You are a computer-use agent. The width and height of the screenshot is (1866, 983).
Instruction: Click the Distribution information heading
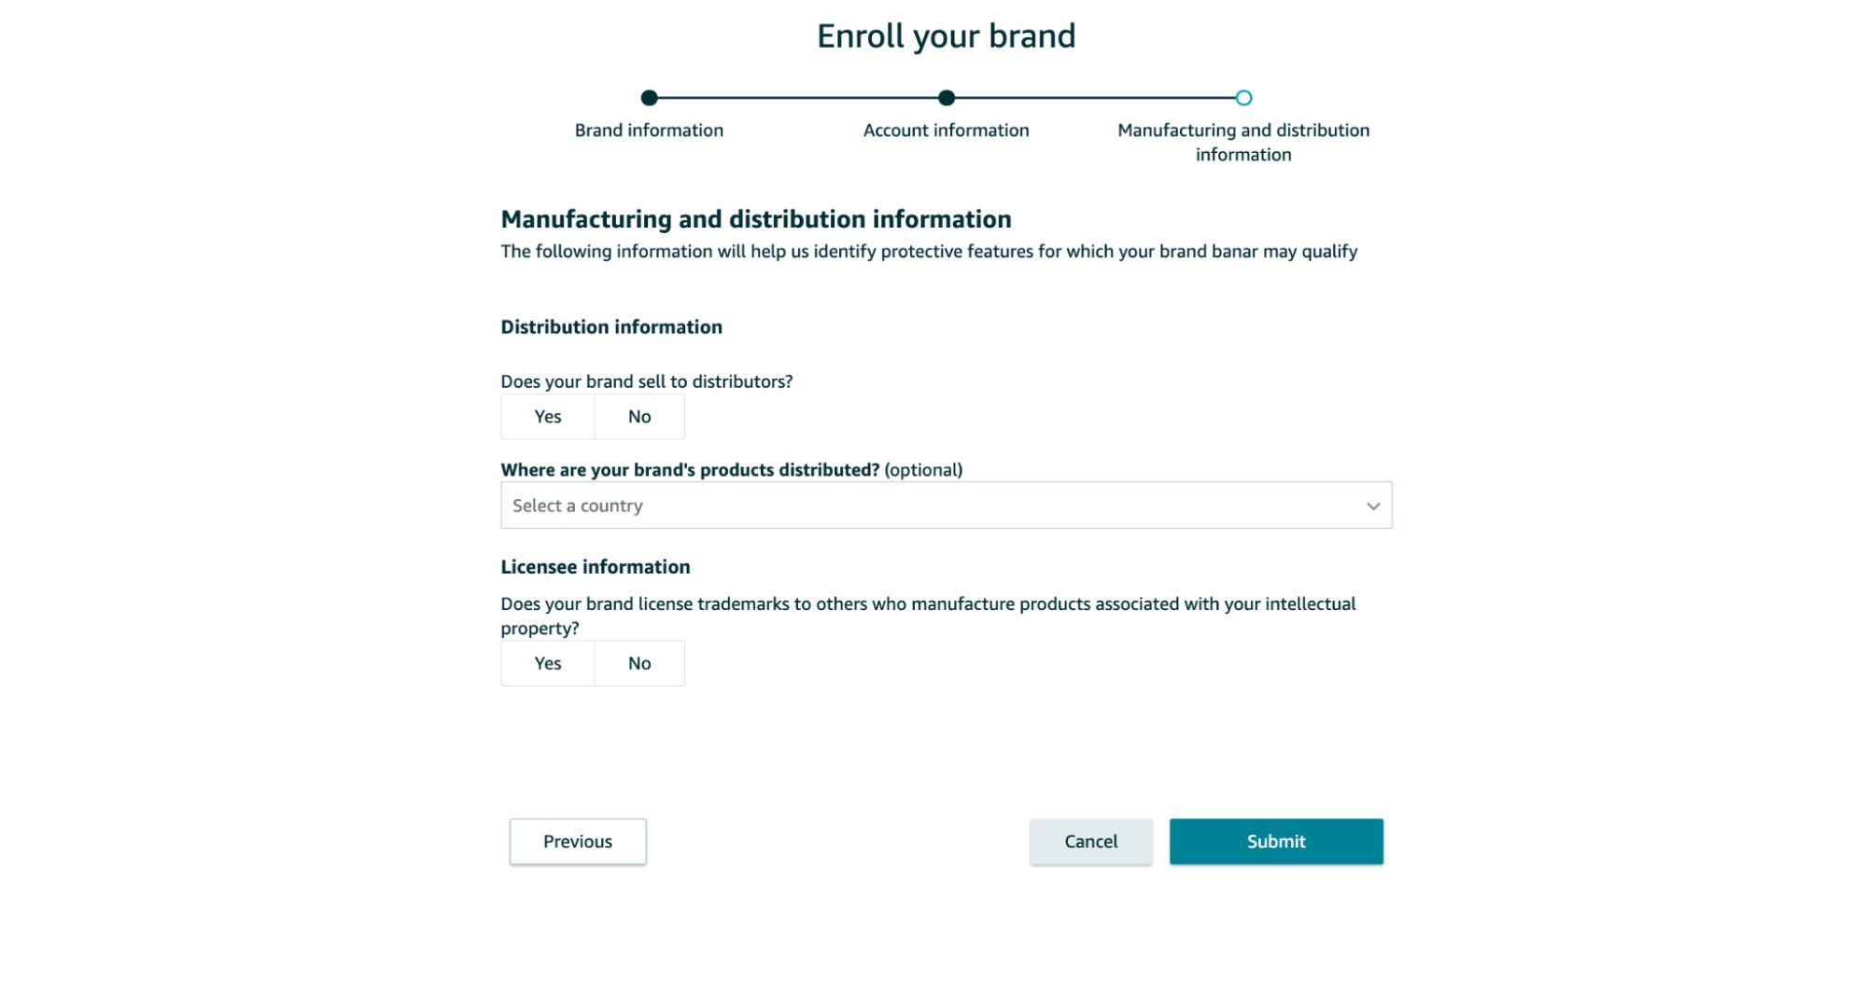611,326
